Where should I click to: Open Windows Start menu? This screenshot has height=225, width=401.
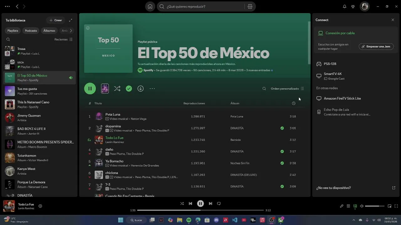point(121,220)
